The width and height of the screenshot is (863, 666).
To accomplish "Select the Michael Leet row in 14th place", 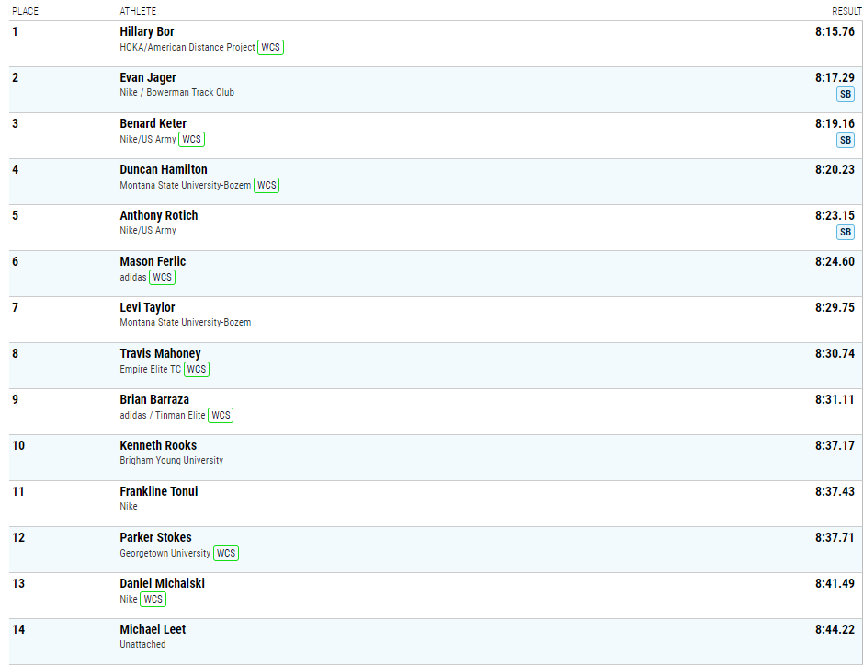I will pyautogui.click(x=432, y=637).
